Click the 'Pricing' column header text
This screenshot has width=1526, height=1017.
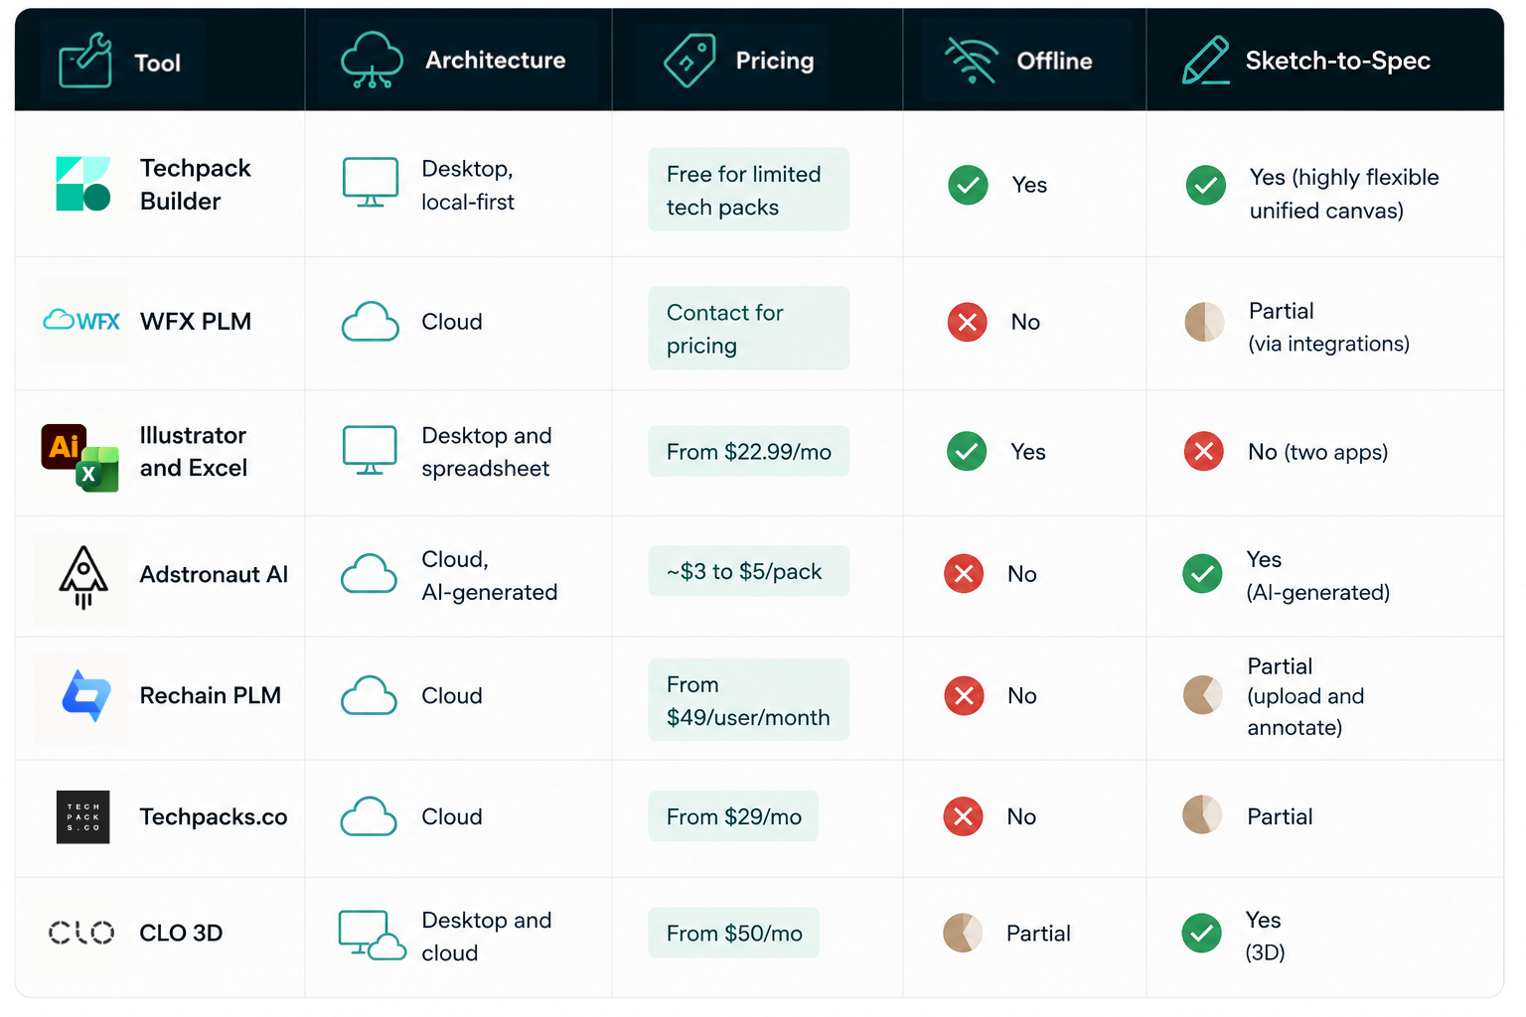(x=775, y=61)
